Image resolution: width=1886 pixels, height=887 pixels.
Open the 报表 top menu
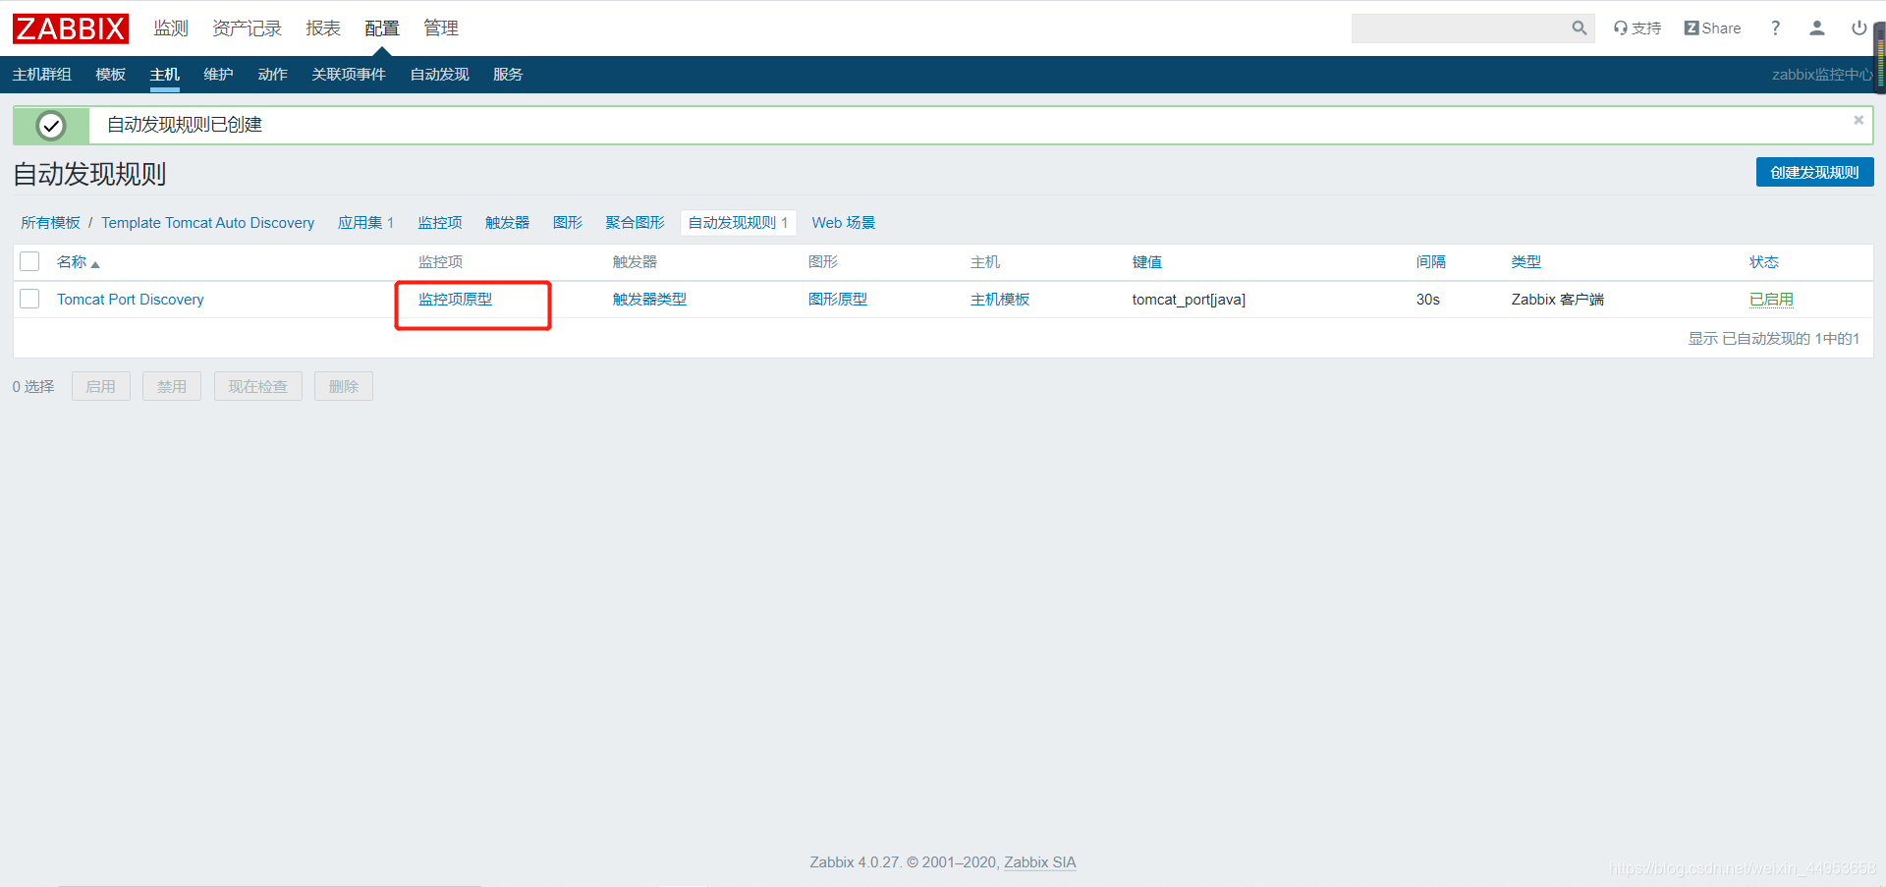pyautogui.click(x=323, y=28)
